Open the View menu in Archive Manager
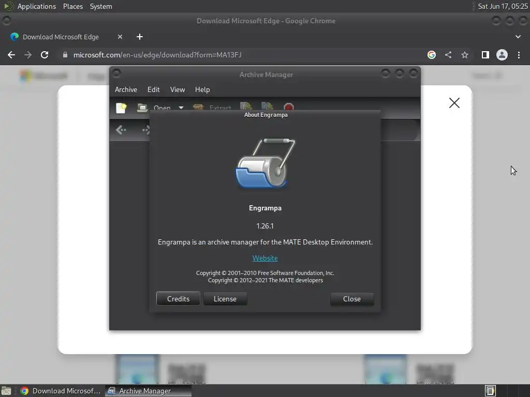The image size is (530, 397). [178, 89]
